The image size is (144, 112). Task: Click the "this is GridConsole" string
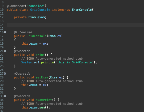(x=74, y=62)
